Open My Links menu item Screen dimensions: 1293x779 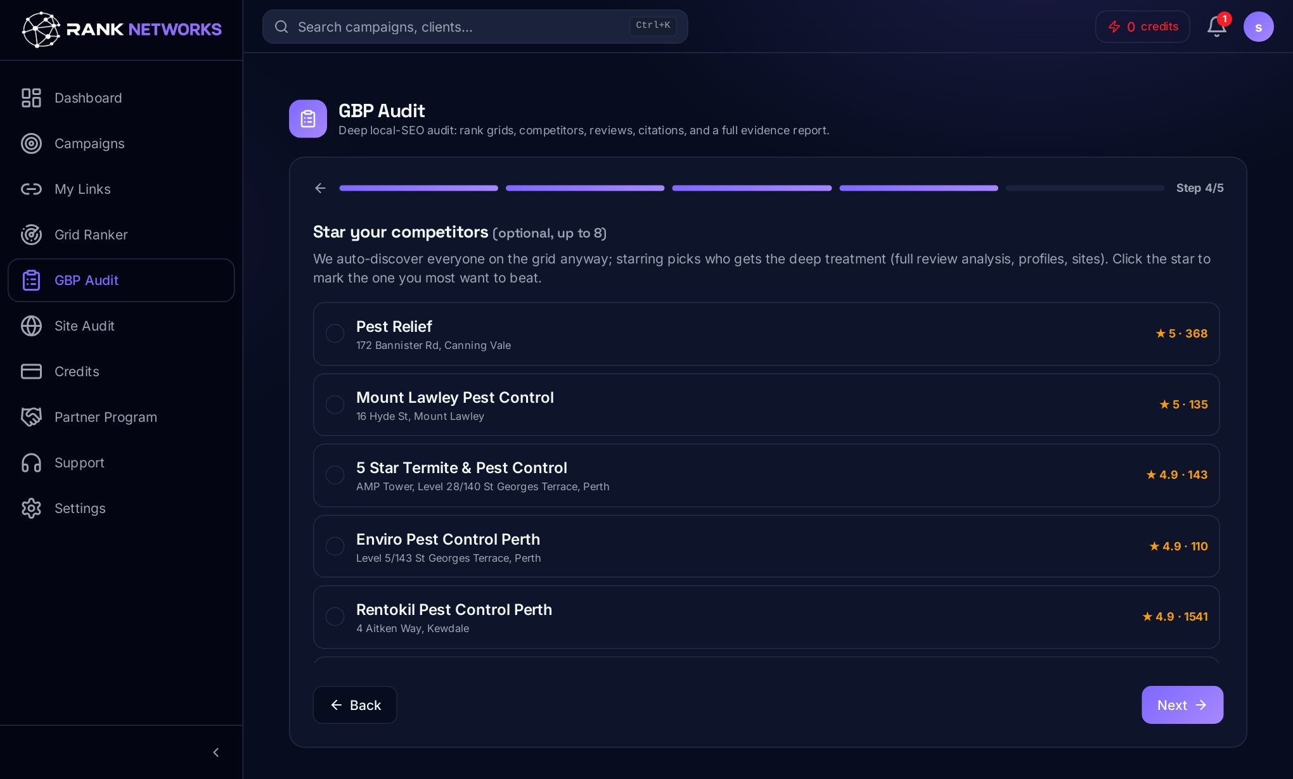[121, 189]
